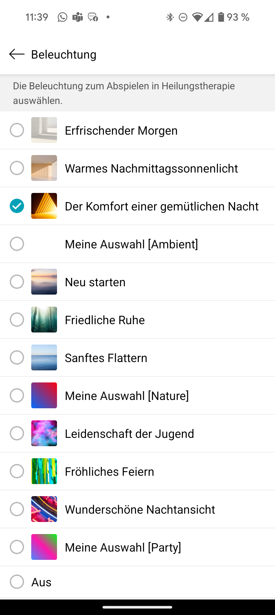
Task: Choose the Leidenschaft der Jugend label
Action: [129, 434]
